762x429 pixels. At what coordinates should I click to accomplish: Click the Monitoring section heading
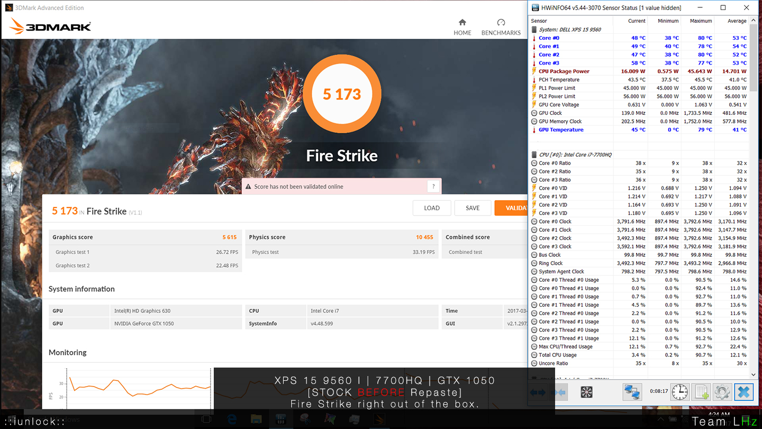pos(68,352)
